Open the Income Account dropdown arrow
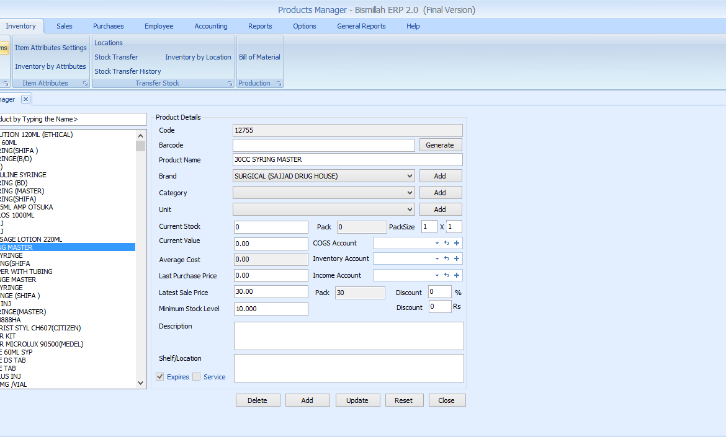 coord(437,275)
